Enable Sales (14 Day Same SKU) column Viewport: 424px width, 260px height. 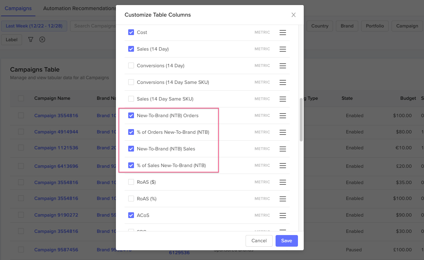click(x=131, y=99)
